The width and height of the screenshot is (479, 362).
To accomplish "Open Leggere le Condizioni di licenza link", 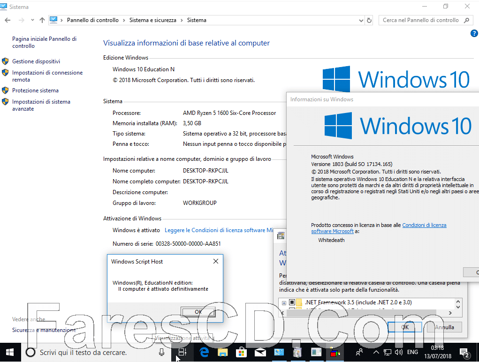I will tap(219, 230).
